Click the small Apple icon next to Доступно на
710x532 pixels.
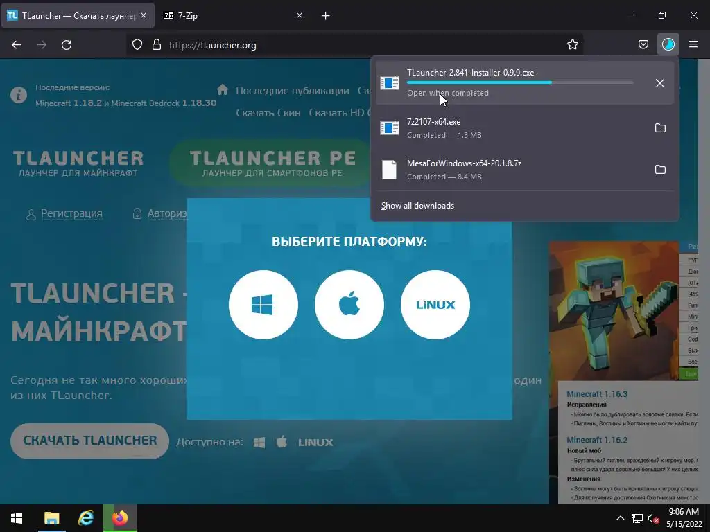(282, 441)
